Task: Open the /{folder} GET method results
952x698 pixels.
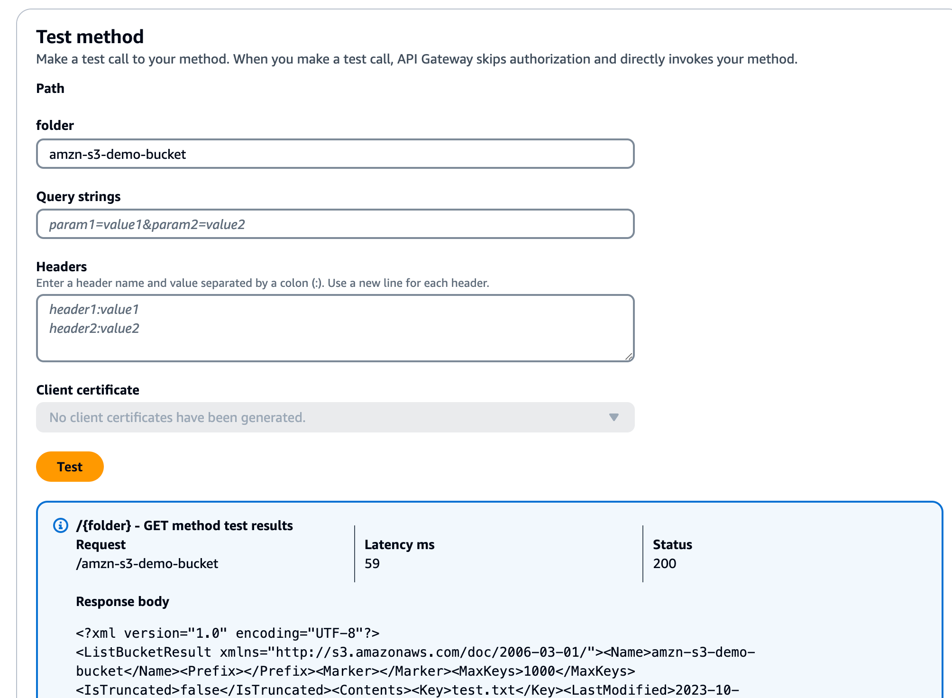Action: 183,526
